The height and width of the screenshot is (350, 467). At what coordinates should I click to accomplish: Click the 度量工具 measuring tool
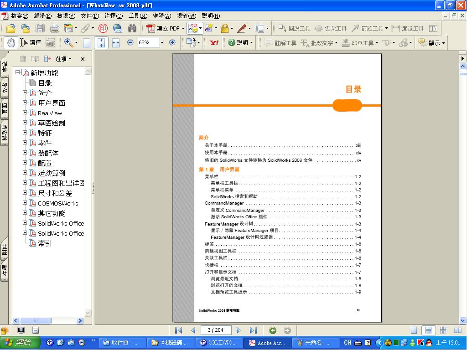click(x=407, y=28)
